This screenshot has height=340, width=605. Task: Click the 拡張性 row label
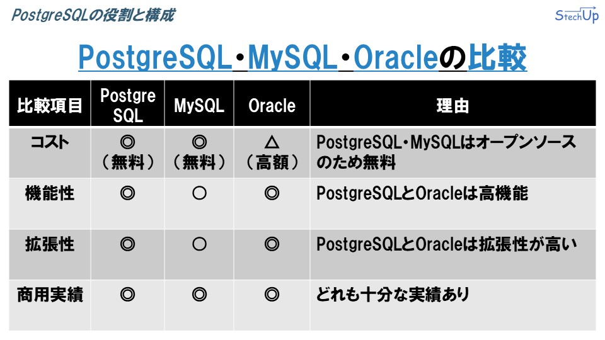tap(50, 244)
